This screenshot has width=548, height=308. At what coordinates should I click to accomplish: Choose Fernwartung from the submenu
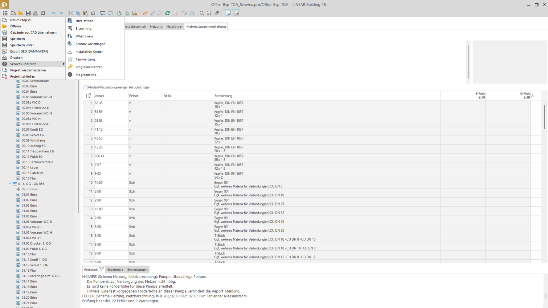(95, 59)
